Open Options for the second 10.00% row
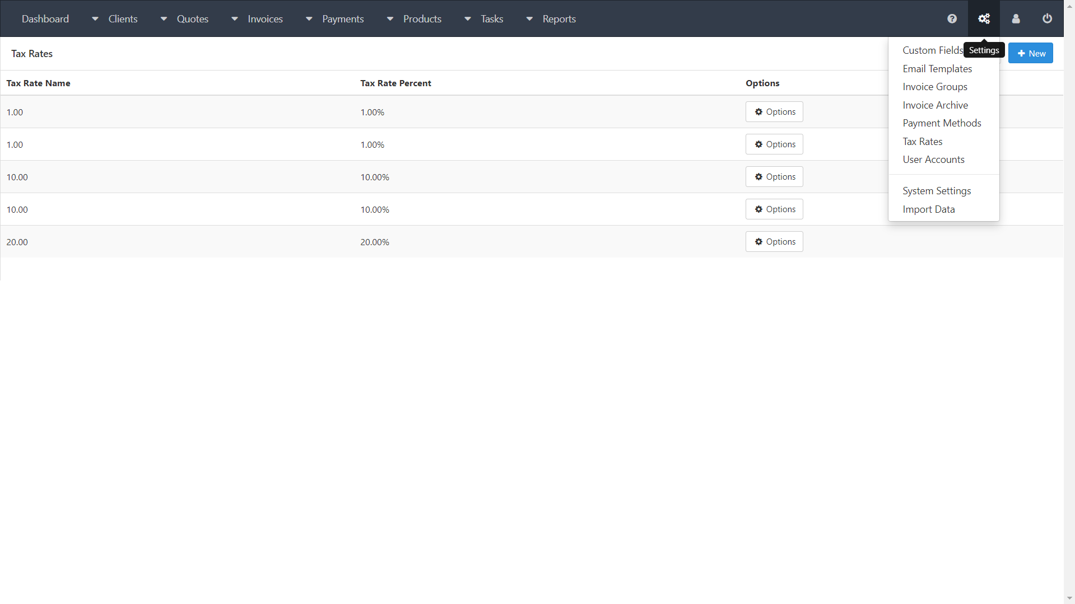 point(774,209)
